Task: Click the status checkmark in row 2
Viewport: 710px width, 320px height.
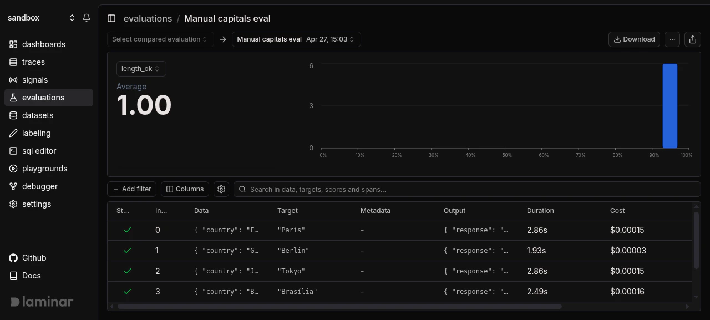Action: [128, 271]
